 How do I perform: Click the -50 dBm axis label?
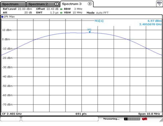[x=7, y=86]
